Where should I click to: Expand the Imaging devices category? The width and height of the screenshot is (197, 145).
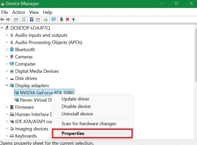pos(7,129)
